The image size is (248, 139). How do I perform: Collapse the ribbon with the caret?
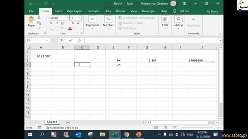pos(220,34)
